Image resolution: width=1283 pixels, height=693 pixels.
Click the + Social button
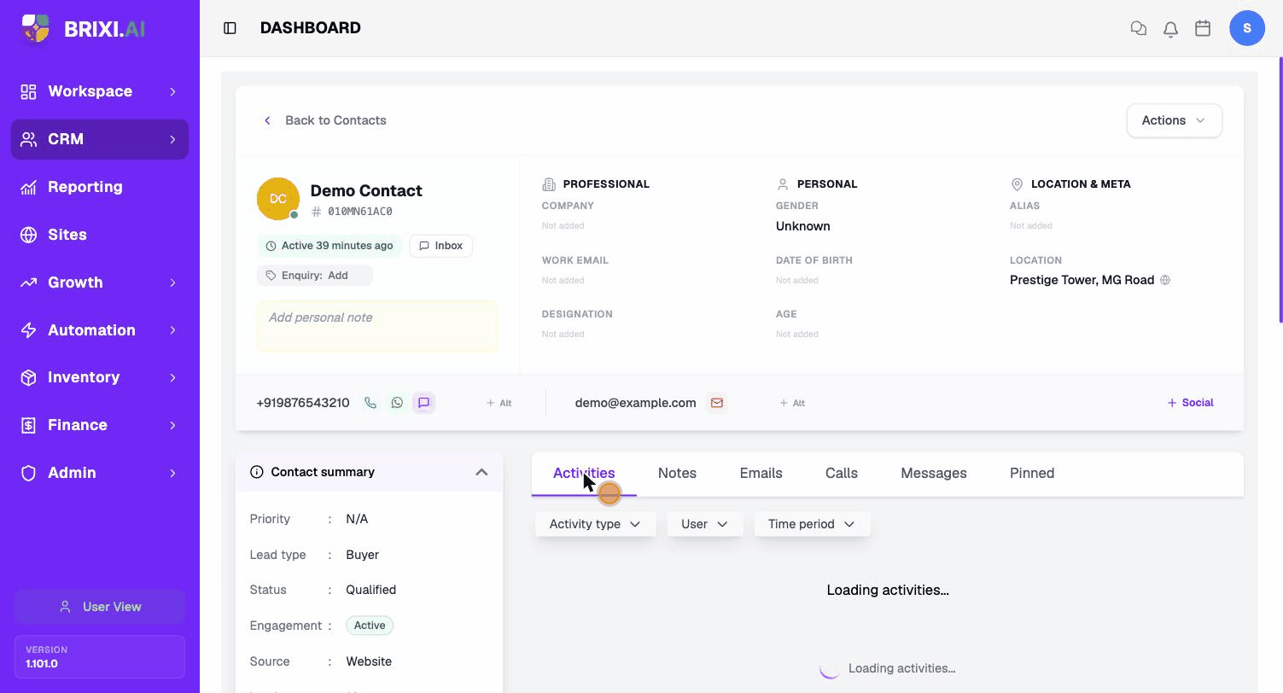coord(1190,403)
